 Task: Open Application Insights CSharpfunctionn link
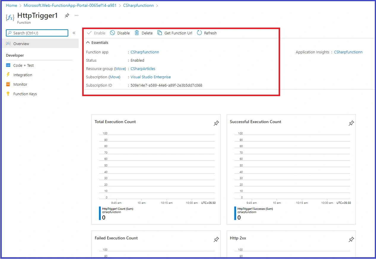tap(348, 52)
